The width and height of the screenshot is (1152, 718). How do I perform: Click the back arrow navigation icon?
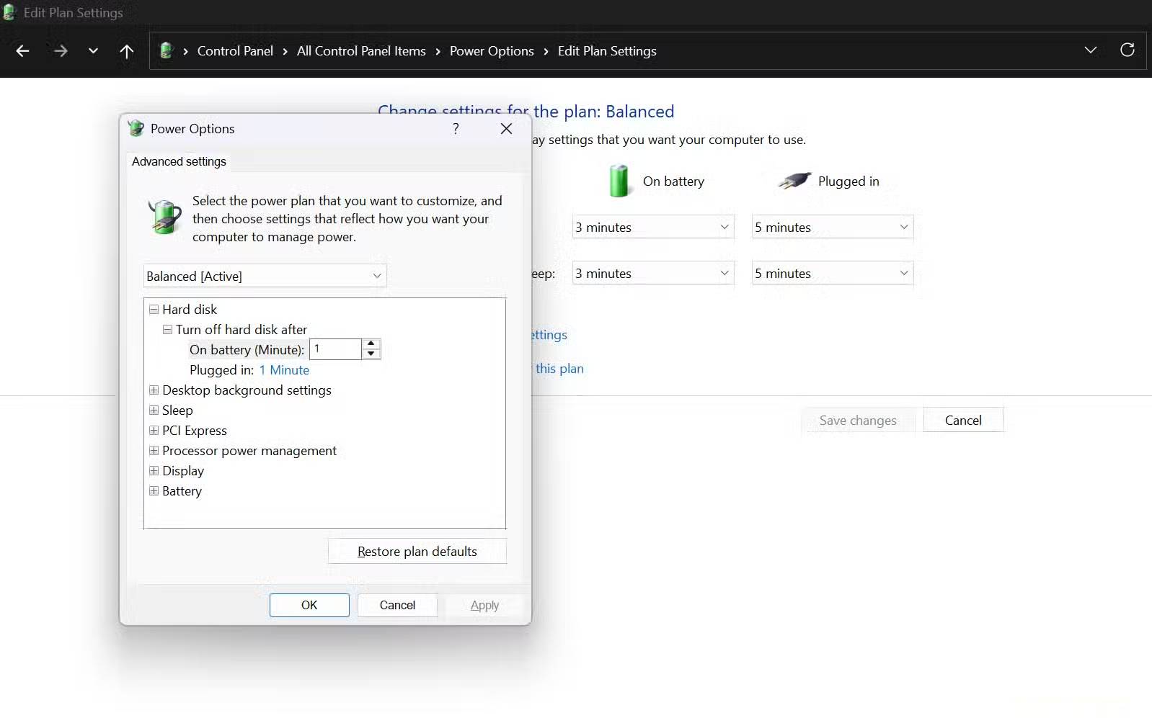point(22,51)
